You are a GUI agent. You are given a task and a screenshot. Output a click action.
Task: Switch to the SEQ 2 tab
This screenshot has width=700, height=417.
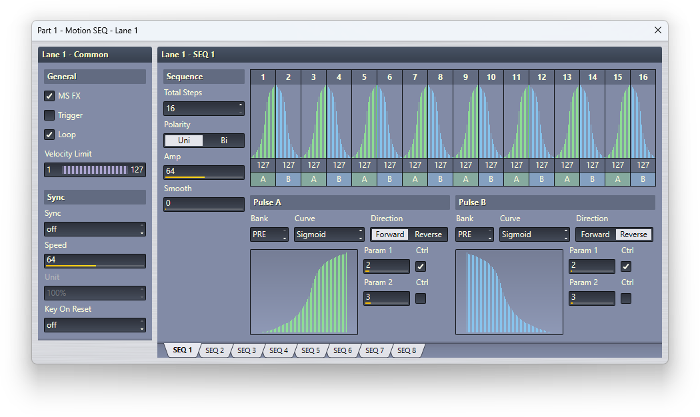[215, 350]
